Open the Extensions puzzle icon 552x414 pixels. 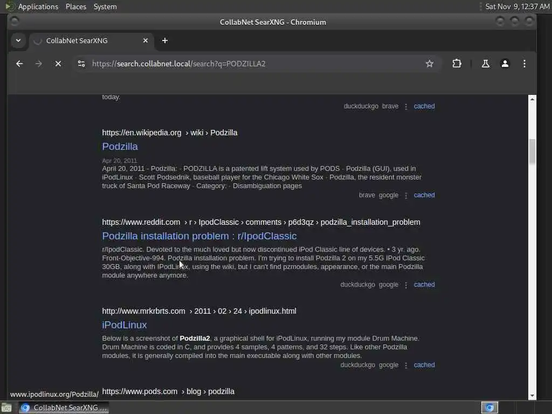(457, 64)
